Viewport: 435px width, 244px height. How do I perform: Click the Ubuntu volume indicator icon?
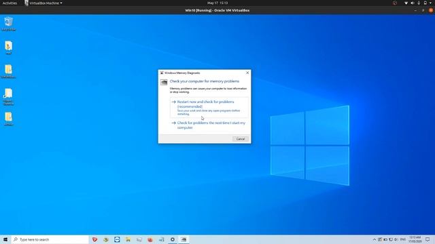tap(413, 3)
